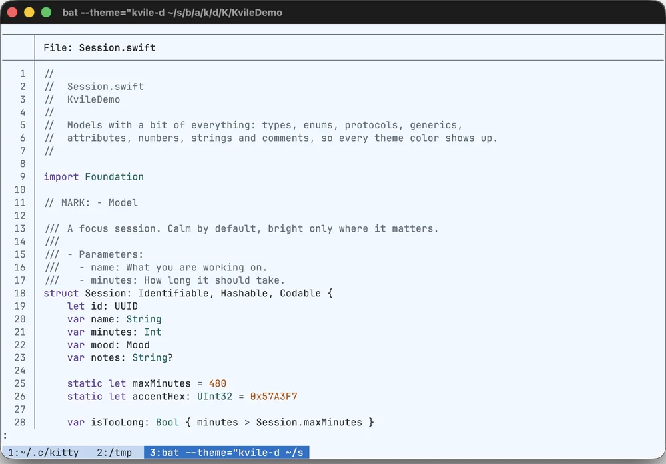The height and width of the screenshot is (464, 666).
Task: Switch to the 2:/tmp tab
Action: pyautogui.click(x=114, y=453)
